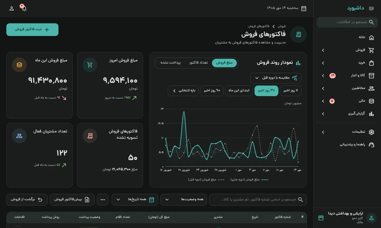
Task: Click the برگشت از فروش button
Action: click(x=27, y=200)
